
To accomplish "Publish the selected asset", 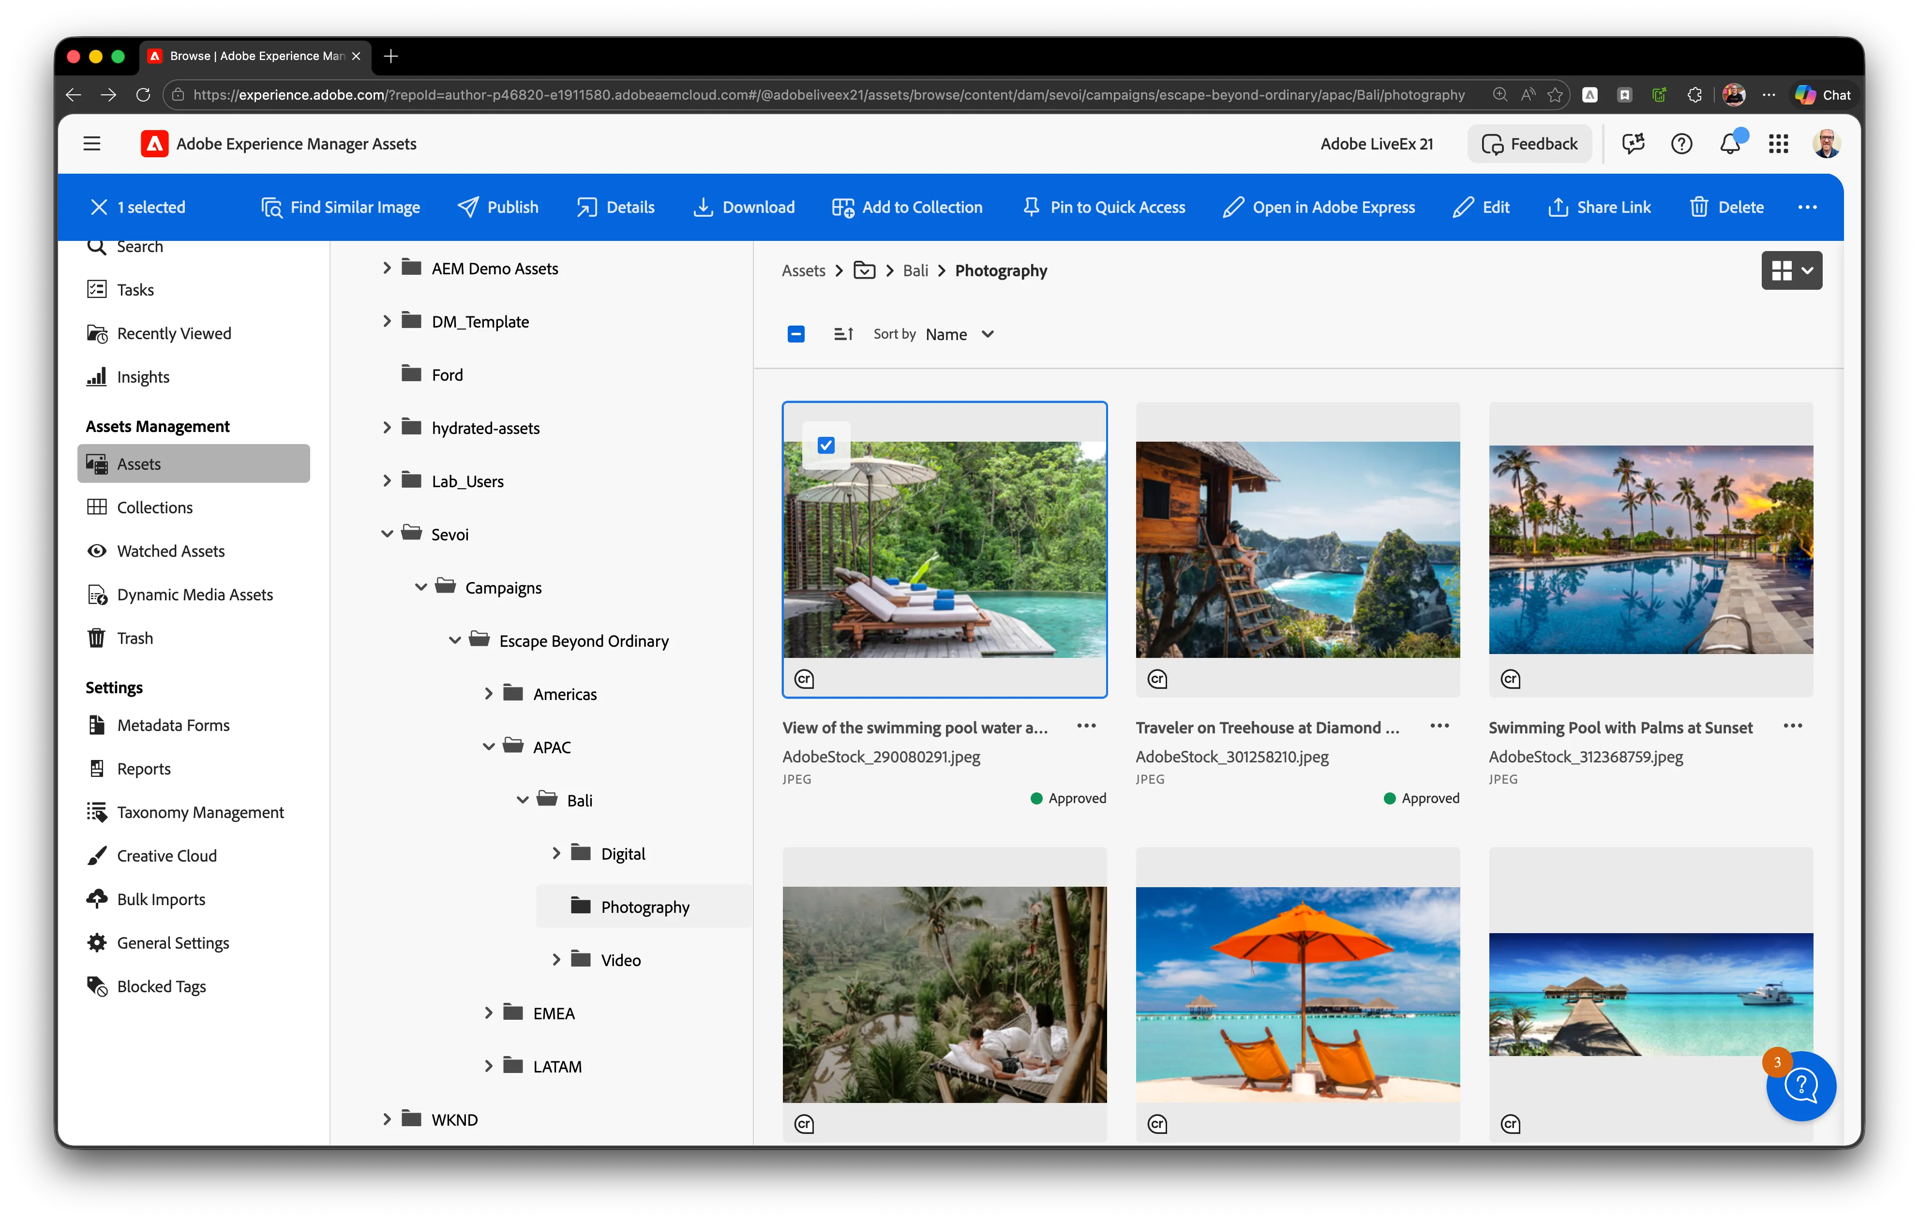I will [498, 207].
